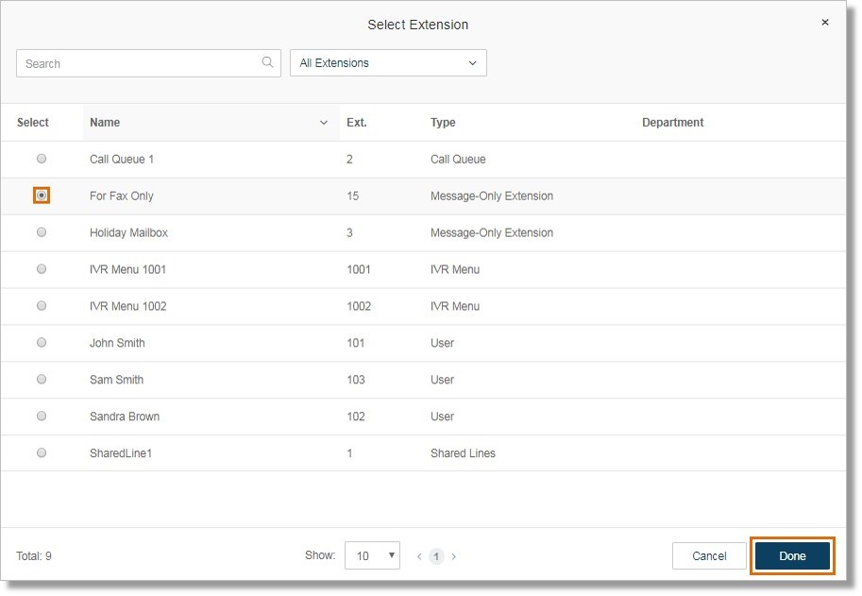Screen dimensions: 862x596
Task: Click the SharedLine1 name
Action: click(121, 453)
